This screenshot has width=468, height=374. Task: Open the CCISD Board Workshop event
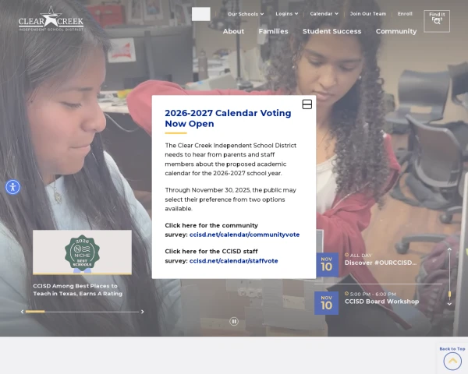pyautogui.click(x=381, y=302)
